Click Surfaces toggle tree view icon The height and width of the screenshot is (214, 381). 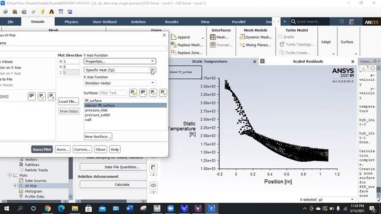(143, 93)
